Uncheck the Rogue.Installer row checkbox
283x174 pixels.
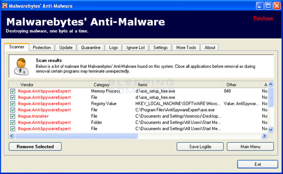click(13, 116)
